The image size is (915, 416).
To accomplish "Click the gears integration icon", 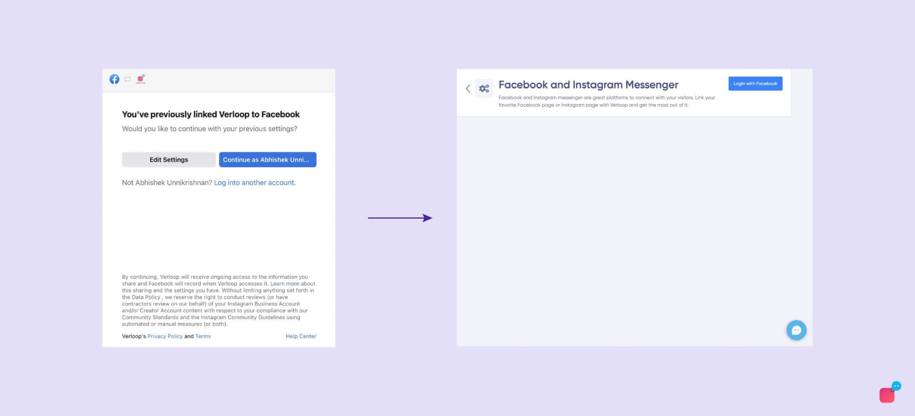I will pyautogui.click(x=484, y=88).
